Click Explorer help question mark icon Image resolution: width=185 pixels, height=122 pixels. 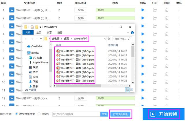coord(132,33)
